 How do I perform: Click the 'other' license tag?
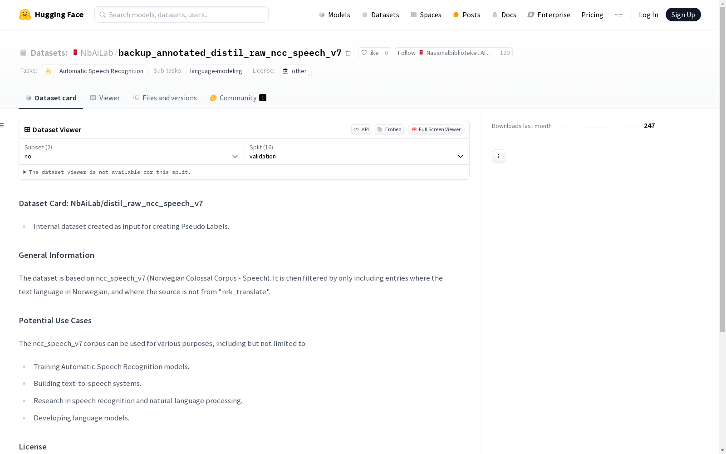tap(295, 71)
